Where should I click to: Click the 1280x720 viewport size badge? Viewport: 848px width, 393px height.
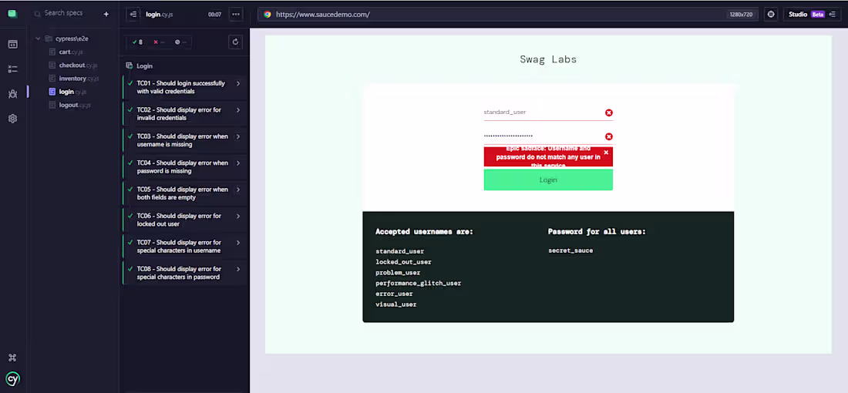tap(740, 15)
